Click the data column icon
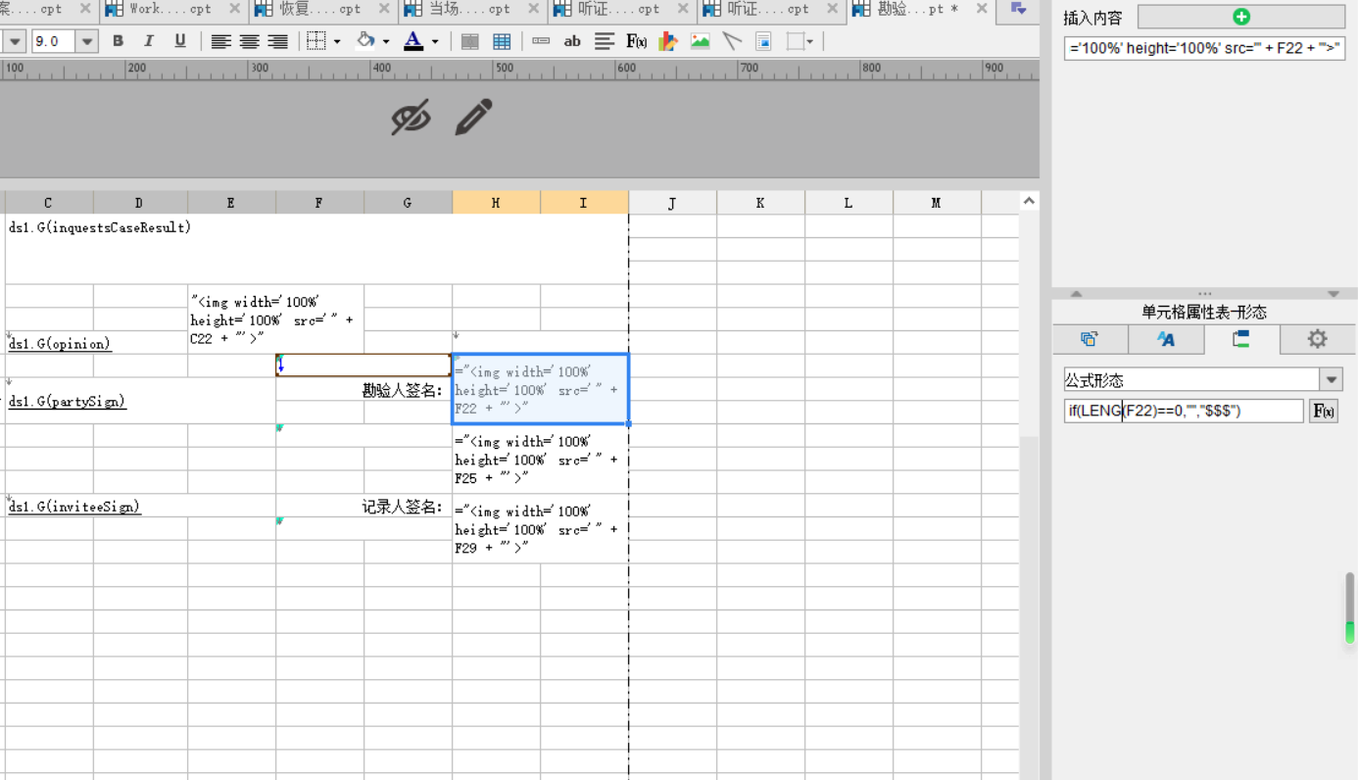 point(541,41)
